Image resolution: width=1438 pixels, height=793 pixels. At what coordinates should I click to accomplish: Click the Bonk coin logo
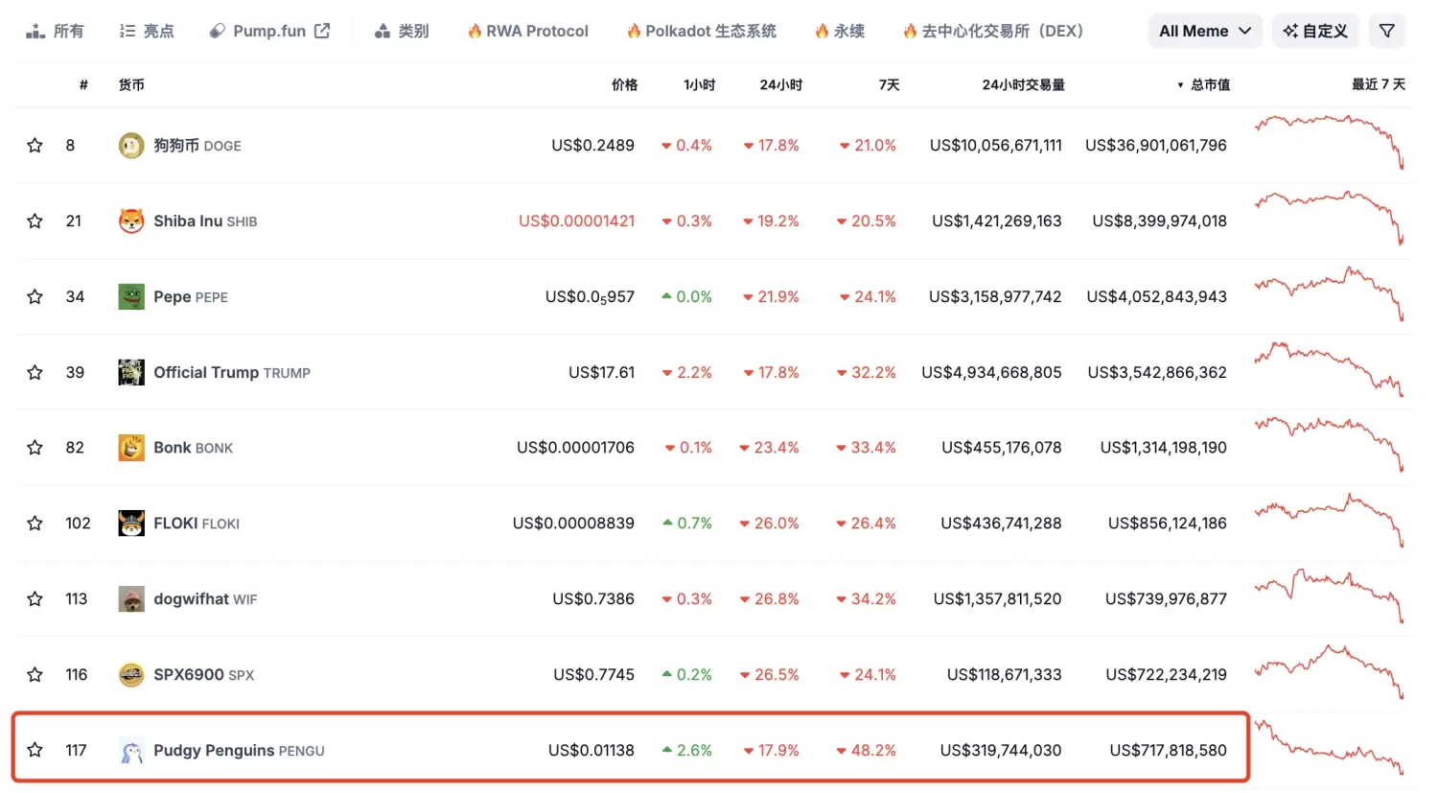coord(131,447)
